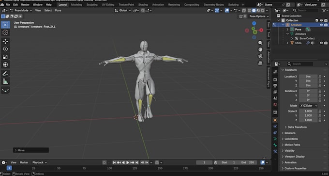Select the Measure tool
Viewport: 329px width, 176px height.
click(x=5, y=81)
